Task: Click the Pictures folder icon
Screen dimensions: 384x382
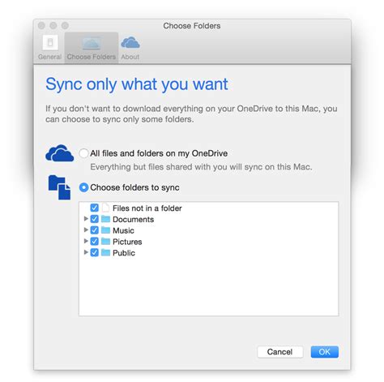Action: tap(105, 241)
